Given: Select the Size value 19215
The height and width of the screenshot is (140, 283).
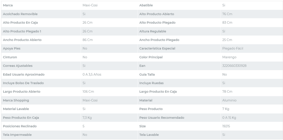Looking at the screenshot, I should [226, 126].
